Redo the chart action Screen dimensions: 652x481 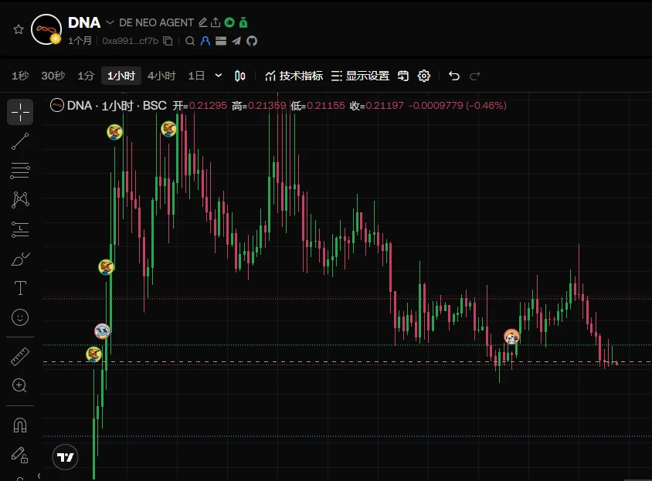point(475,76)
